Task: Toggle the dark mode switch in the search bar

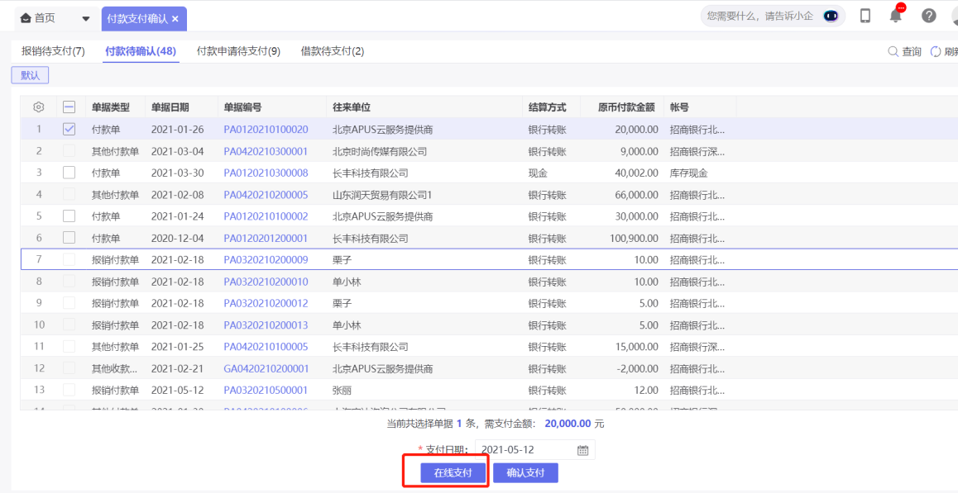Action: pos(831,15)
